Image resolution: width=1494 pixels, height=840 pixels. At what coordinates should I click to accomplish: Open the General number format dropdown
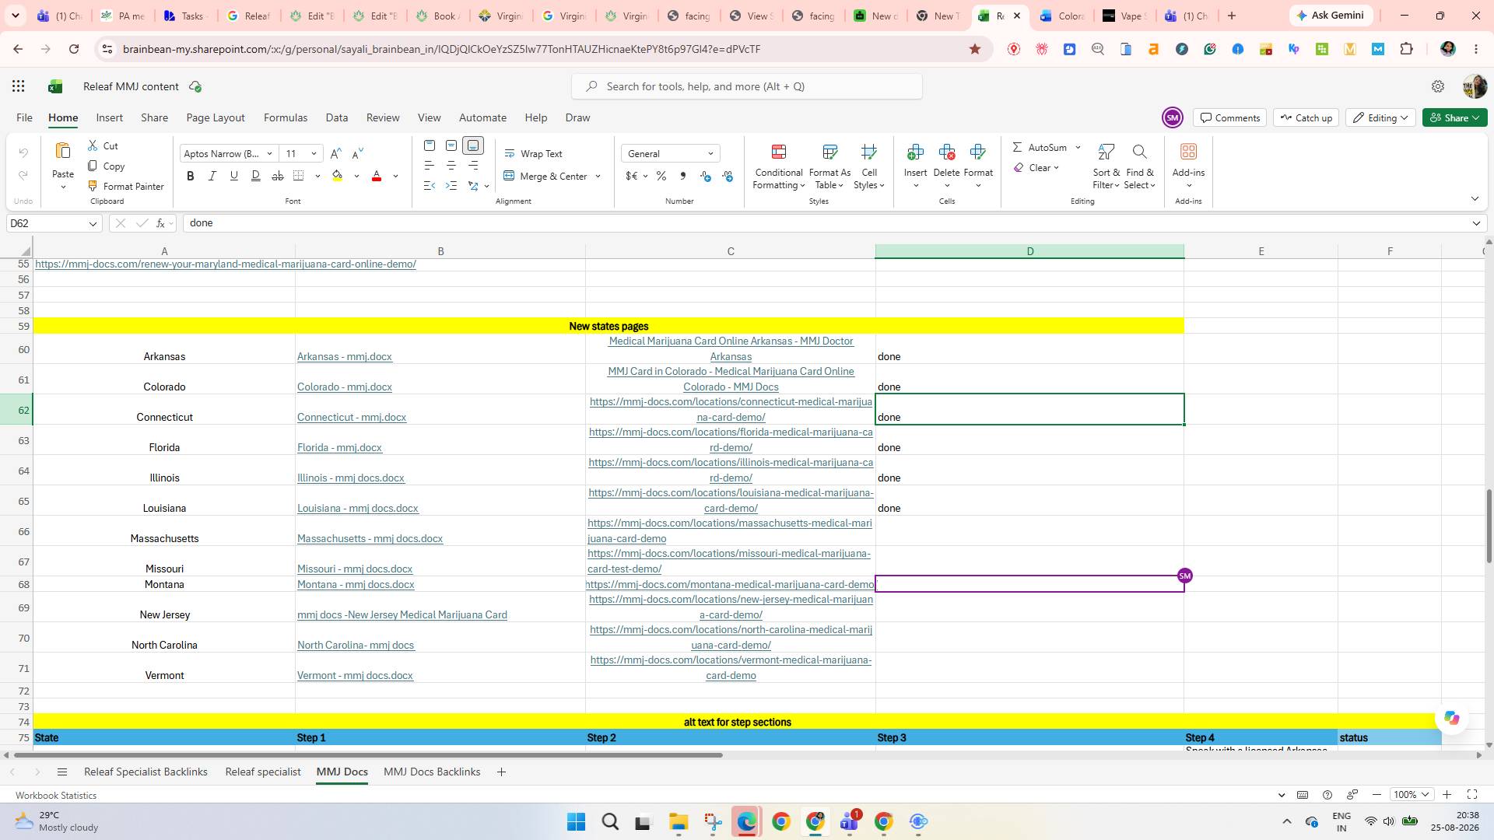671,154
